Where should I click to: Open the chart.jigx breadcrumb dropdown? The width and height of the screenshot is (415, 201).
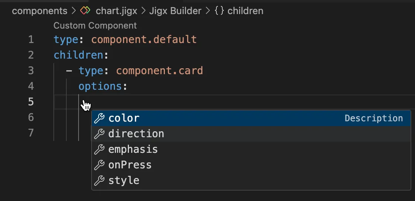coord(116,11)
